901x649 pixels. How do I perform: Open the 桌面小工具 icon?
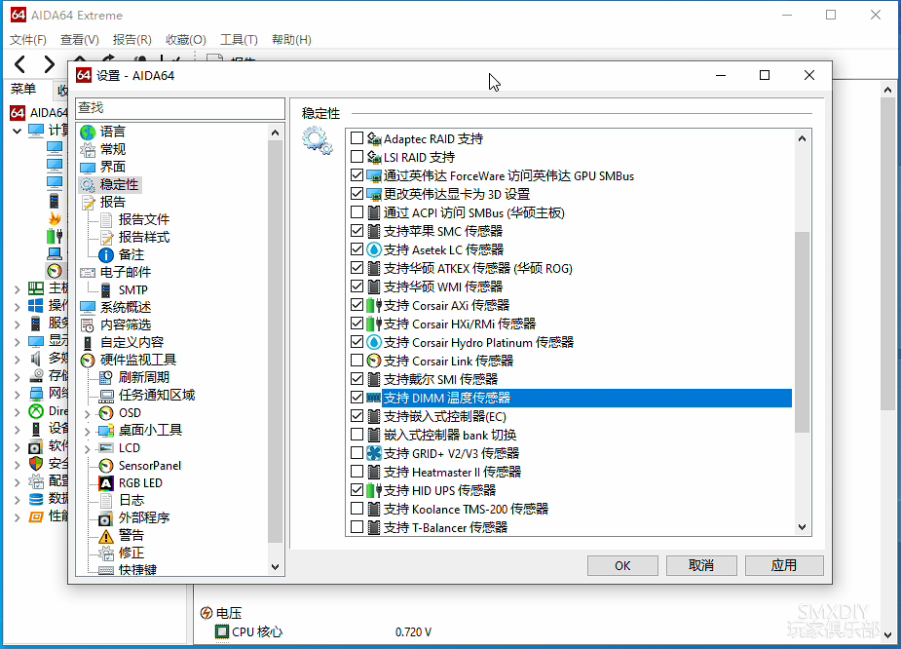pyautogui.click(x=106, y=431)
